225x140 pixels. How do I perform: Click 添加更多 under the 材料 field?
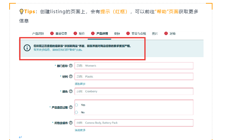[80, 84]
